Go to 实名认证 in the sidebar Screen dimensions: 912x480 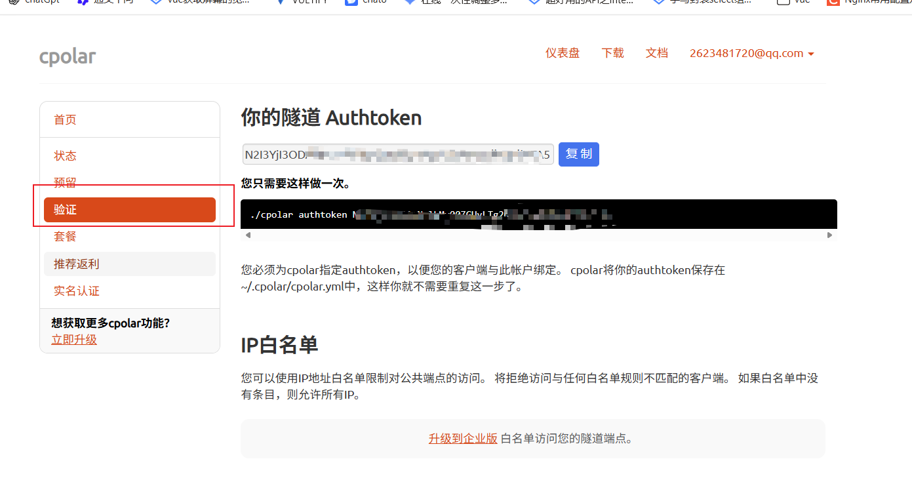(77, 290)
